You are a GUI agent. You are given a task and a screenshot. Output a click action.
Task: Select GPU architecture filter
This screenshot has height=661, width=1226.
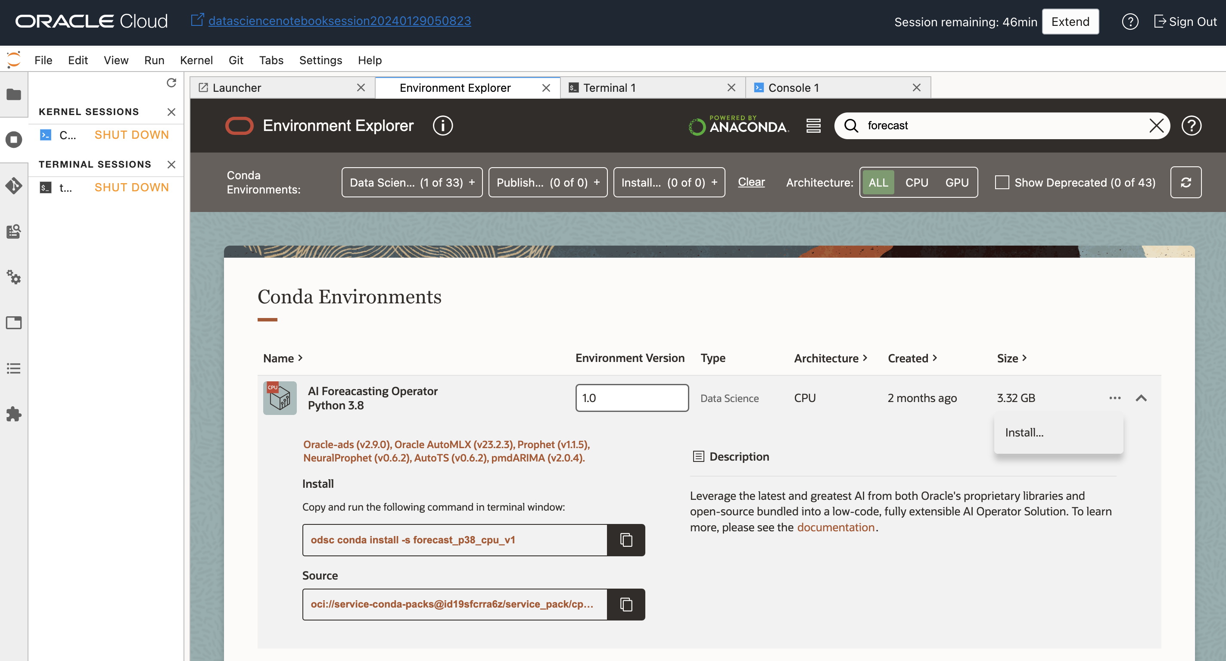click(x=957, y=182)
